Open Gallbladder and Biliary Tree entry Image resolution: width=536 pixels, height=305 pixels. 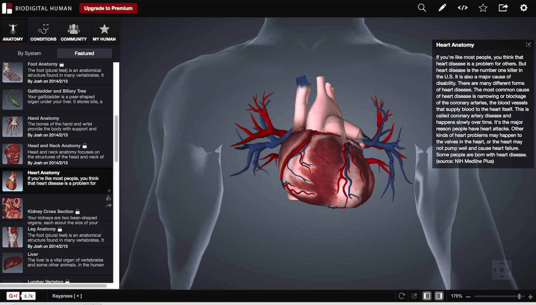tap(56, 99)
